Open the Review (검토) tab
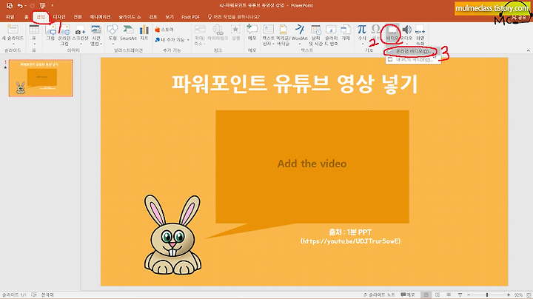This screenshot has width=533, height=299. click(153, 16)
